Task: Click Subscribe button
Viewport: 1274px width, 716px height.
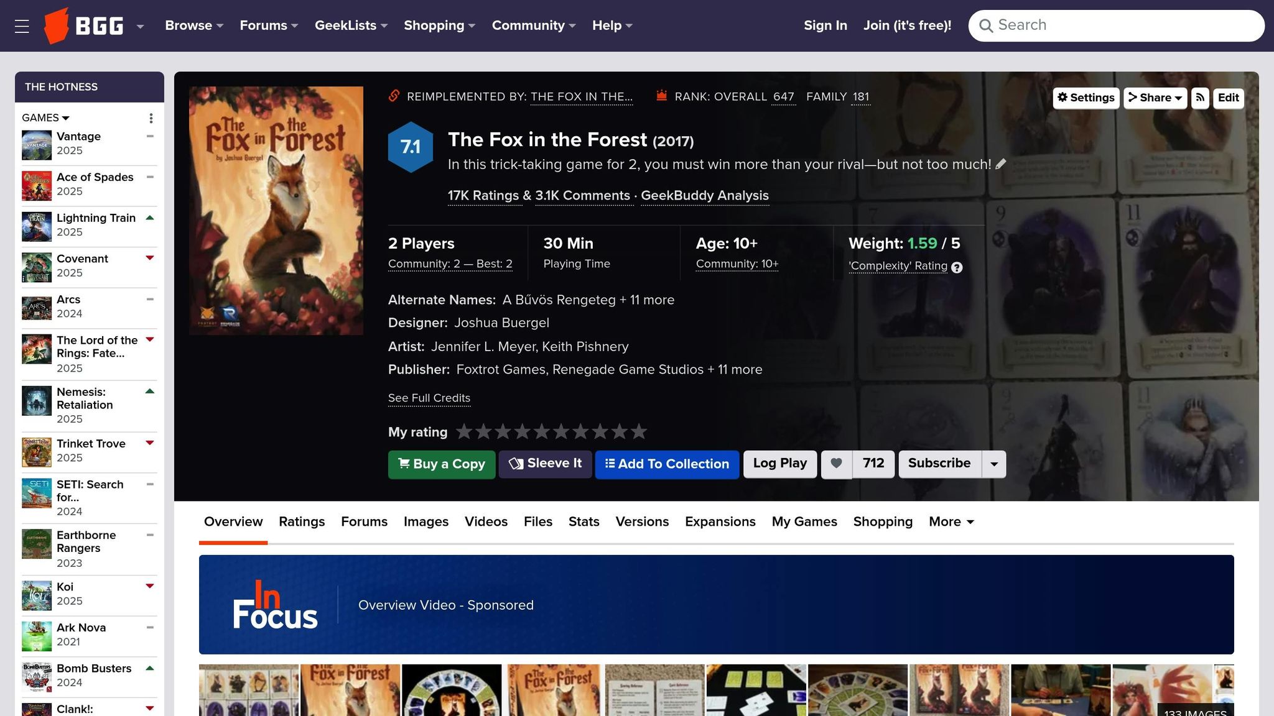Action: pos(939,464)
